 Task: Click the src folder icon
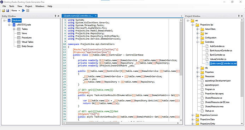192,20
